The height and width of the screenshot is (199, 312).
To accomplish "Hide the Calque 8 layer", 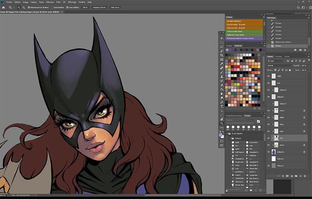I will pyautogui.click(x=268, y=90).
